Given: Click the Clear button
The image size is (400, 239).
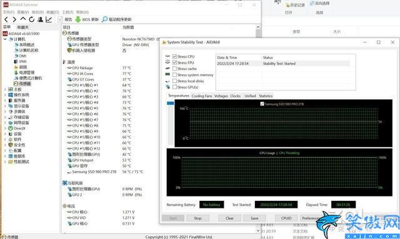Looking at the screenshot, I should click(229, 218).
